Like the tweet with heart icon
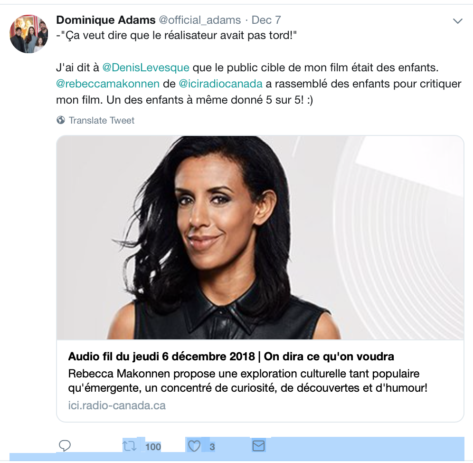This screenshot has height=463, width=473. (194, 446)
